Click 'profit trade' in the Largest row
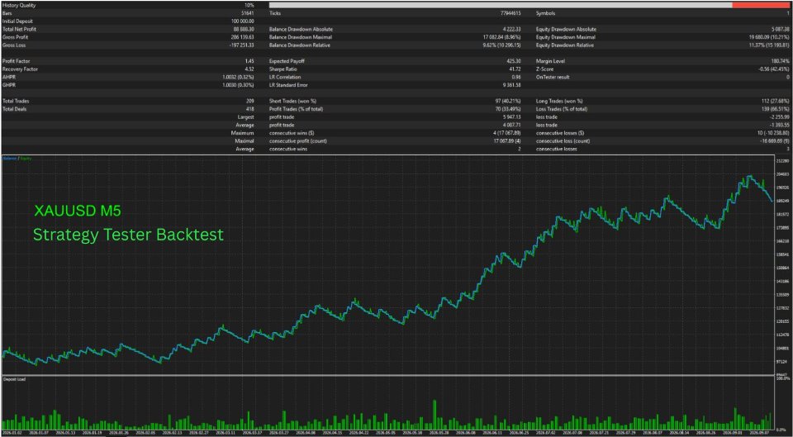The height and width of the screenshot is (437, 793). tap(281, 117)
